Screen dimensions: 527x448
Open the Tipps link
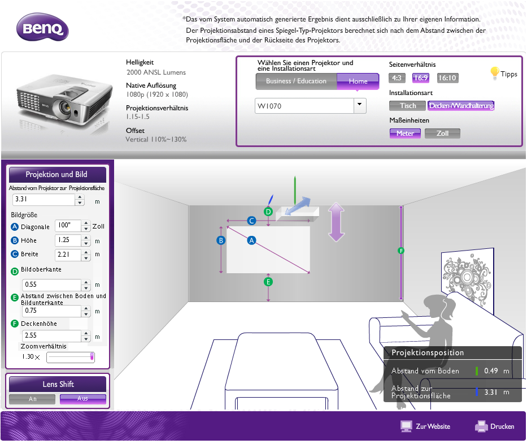pyautogui.click(x=509, y=74)
